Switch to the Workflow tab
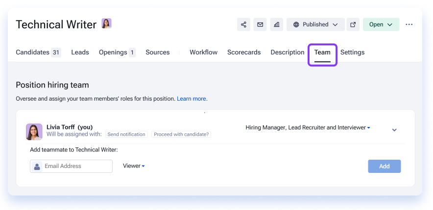The image size is (433, 210). point(204,52)
